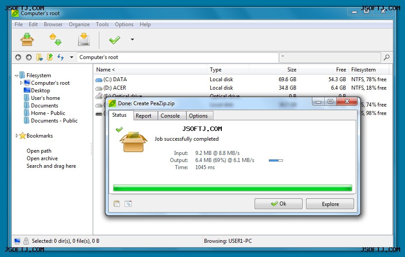Click the Selected: 0 dir(s) status text
The height and width of the screenshot is (257, 405).
[x=66, y=241]
